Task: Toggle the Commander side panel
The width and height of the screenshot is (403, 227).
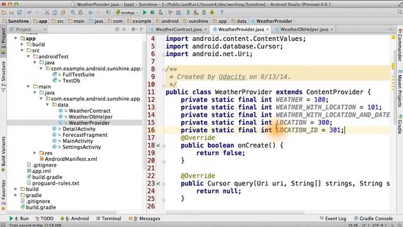Action: 400,45
